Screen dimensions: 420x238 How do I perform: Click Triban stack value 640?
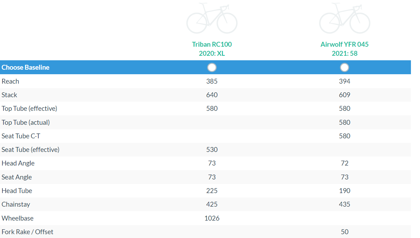click(x=212, y=95)
